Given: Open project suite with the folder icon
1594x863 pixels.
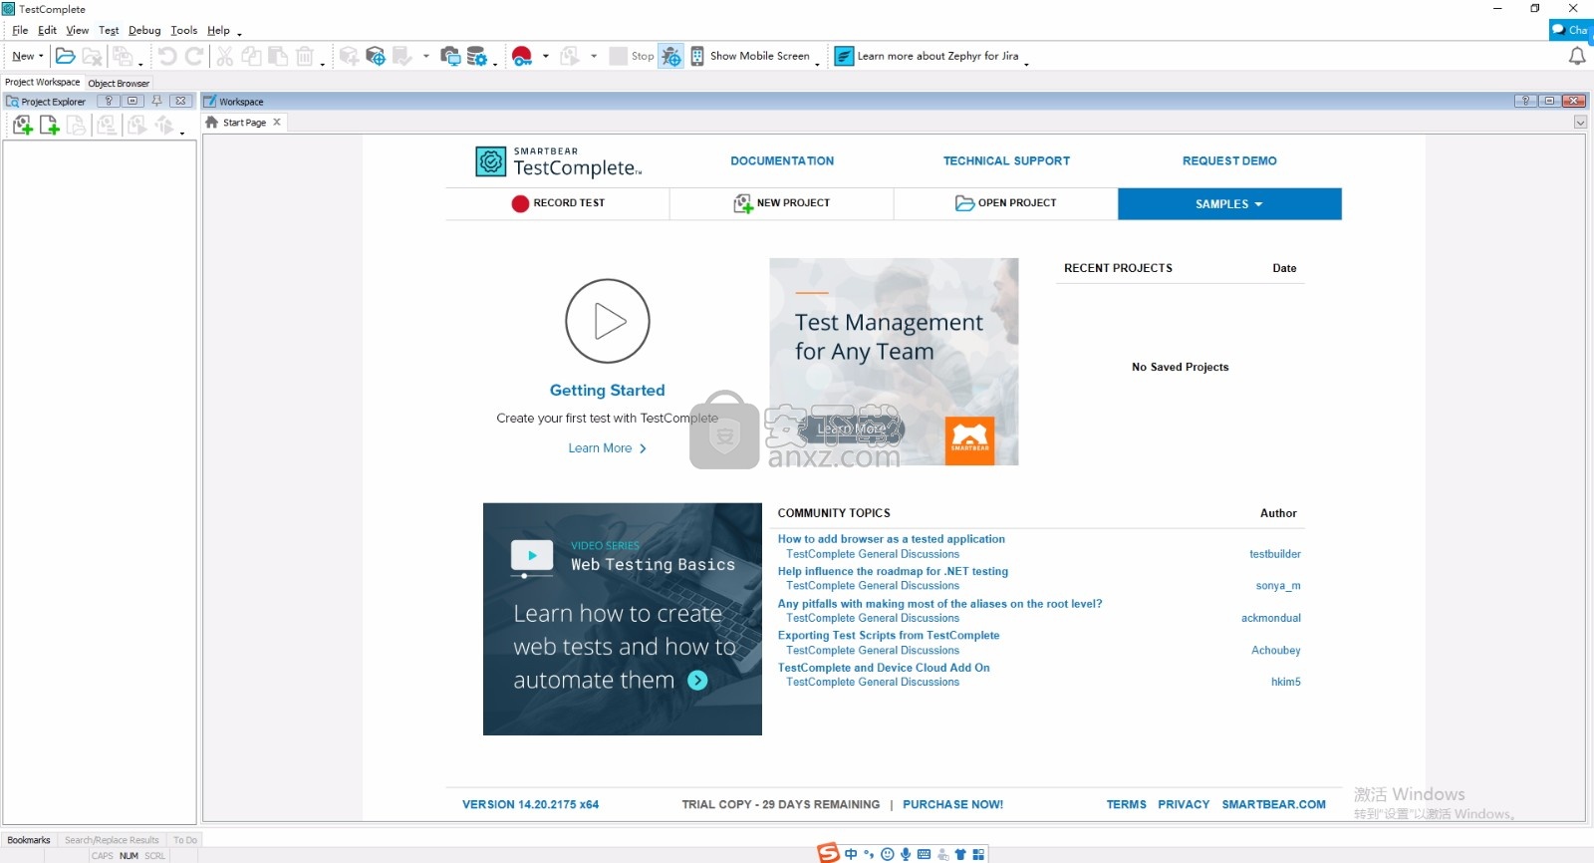Looking at the screenshot, I should point(65,56).
